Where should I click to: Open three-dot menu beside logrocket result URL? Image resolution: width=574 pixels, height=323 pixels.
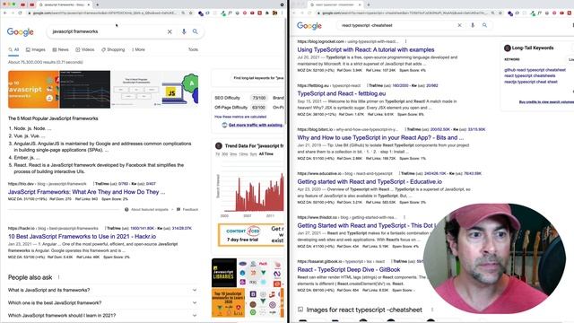pos(405,41)
